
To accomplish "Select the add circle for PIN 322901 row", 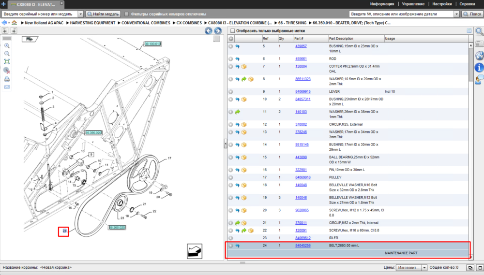I will click(x=230, y=170).
